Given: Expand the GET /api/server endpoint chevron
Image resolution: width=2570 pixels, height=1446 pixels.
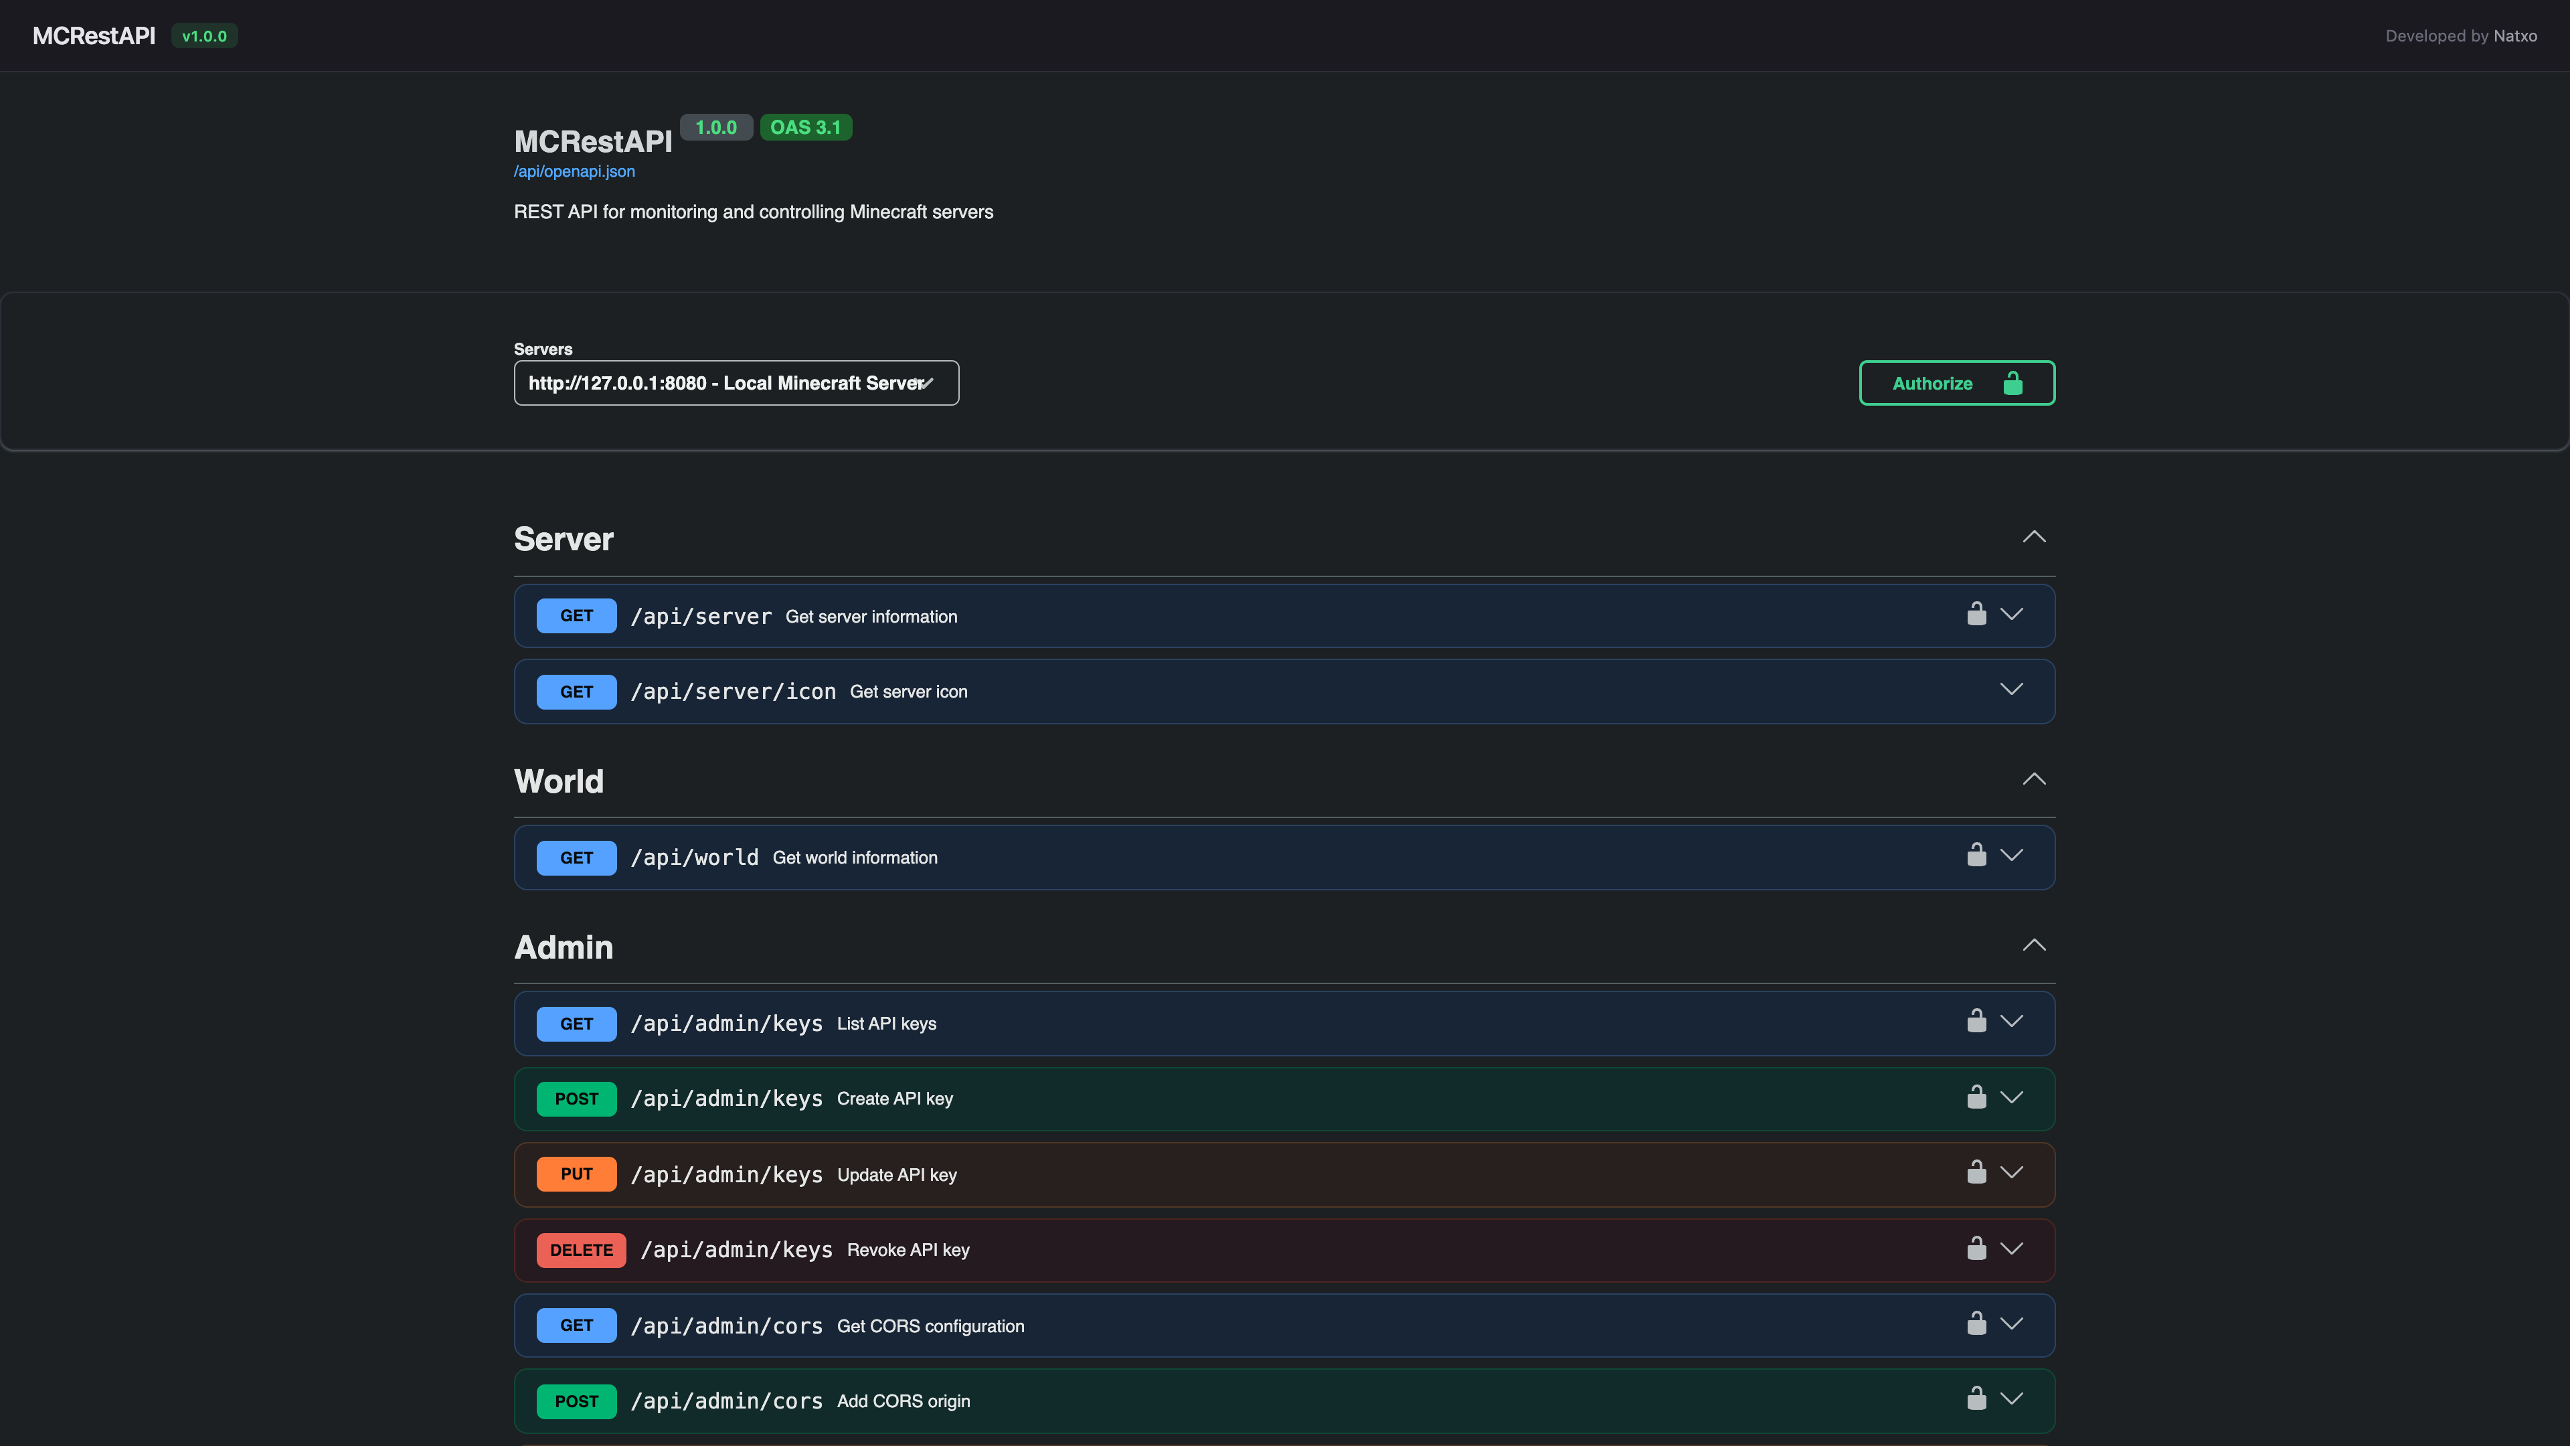Looking at the screenshot, I should click(2011, 614).
